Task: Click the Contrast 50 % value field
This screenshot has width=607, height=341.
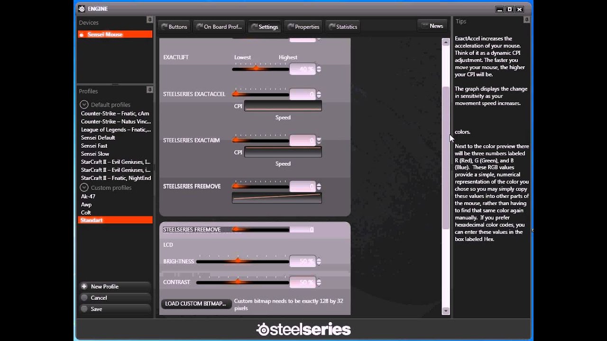Action: click(x=303, y=282)
